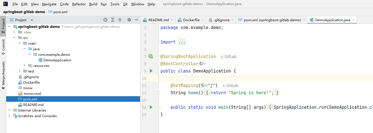Select mvnw file in the project tree
Screen dimensions: 373x133
click(x=28, y=88)
